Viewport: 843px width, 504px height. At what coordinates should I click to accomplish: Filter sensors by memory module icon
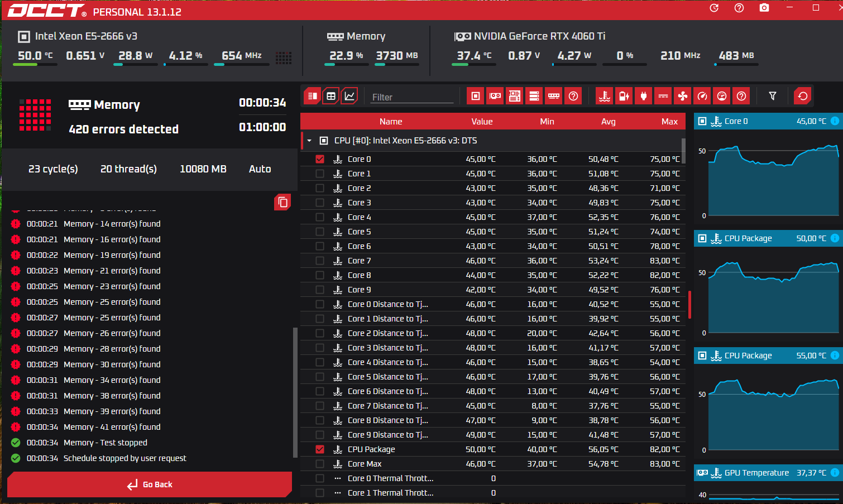coord(554,96)
